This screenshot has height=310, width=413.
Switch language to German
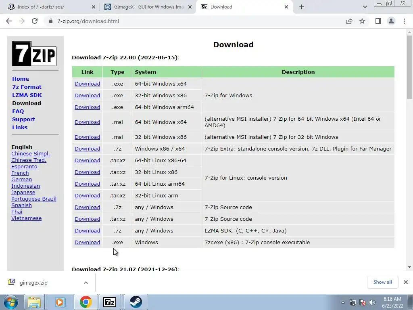click(22, 180)
